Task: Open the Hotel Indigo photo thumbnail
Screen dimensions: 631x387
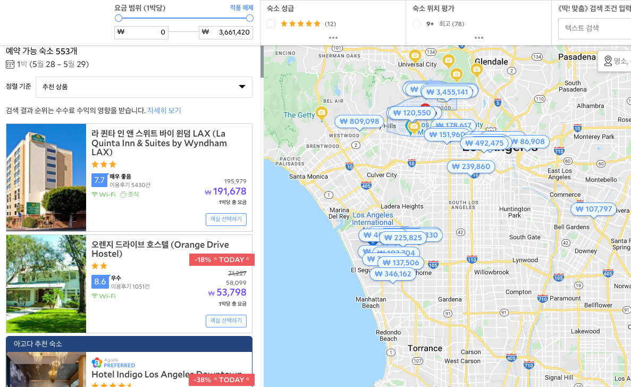Action: [x=46, y=369]
